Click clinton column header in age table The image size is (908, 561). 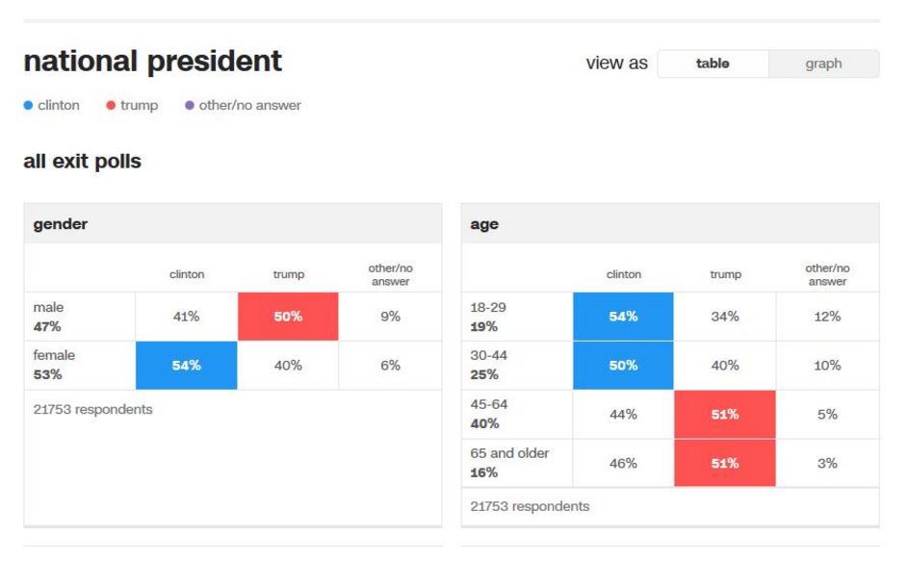click(623, 274)
